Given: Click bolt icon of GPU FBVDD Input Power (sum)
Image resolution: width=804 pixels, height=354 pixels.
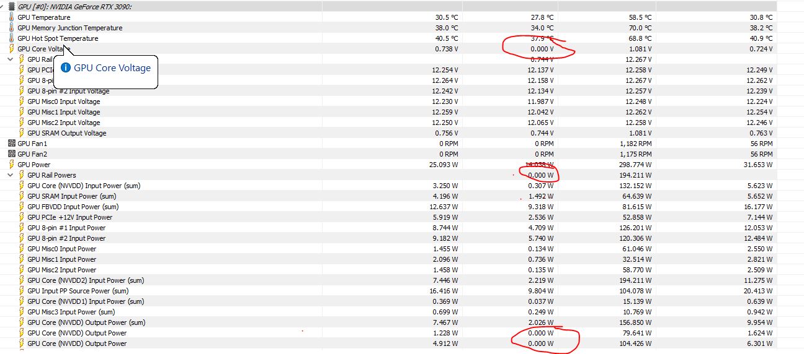Looking at the screenshot, I should pyautogui.click(x=22, y=207).
